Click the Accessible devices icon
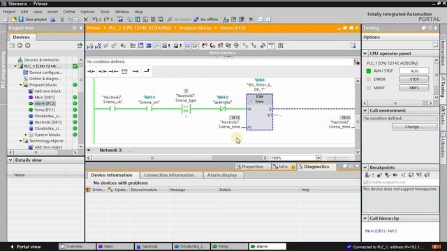This screenshot has width=447, height=251. (x=226, y=20)
